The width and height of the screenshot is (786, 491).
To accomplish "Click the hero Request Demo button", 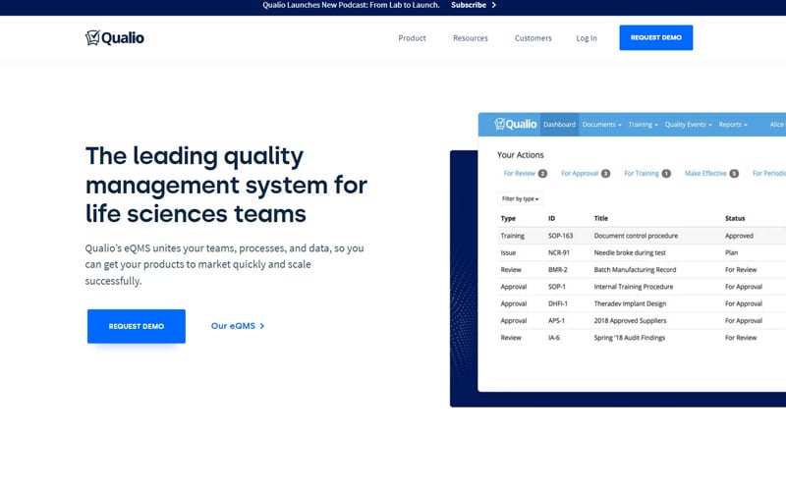I will click(137, 326).
